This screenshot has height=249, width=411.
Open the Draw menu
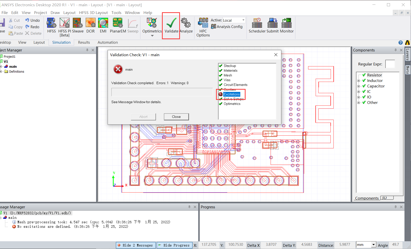pos(55,12)
